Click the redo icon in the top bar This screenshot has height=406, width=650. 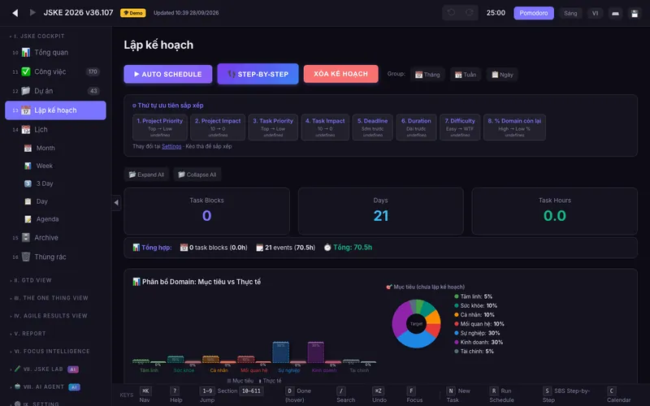click(470, 12)
